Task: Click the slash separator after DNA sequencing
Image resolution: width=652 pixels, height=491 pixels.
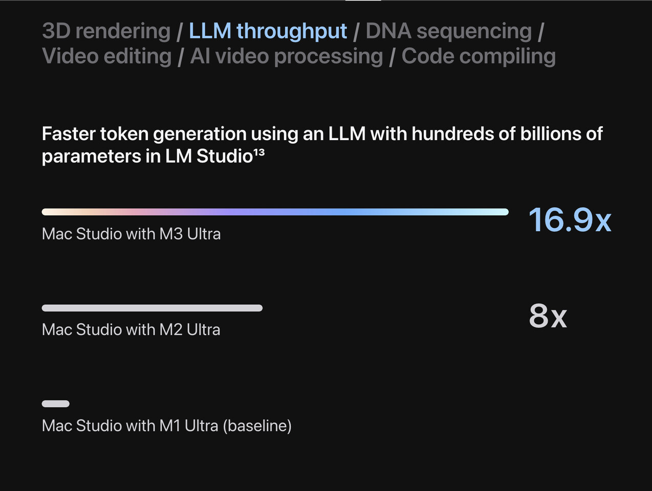Action: [x=541, y=31]
